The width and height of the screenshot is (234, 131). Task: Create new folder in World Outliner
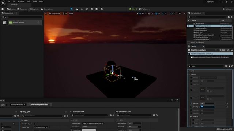(229, 17)
